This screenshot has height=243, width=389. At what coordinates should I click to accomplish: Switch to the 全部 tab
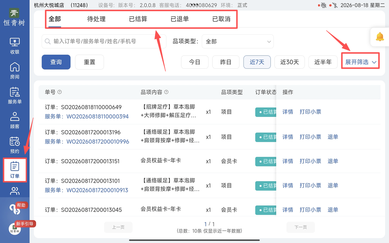[x=55, y=19]
